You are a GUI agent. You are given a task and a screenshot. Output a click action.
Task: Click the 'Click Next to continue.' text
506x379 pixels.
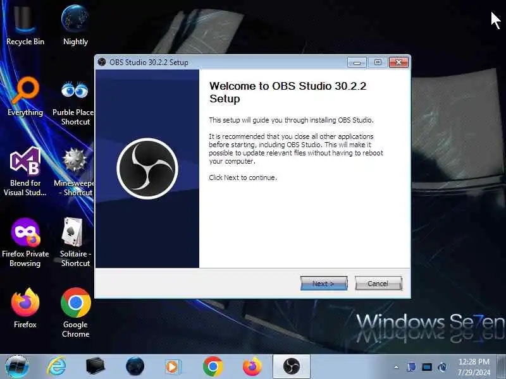pyautogui.click(x=243, y=177)
